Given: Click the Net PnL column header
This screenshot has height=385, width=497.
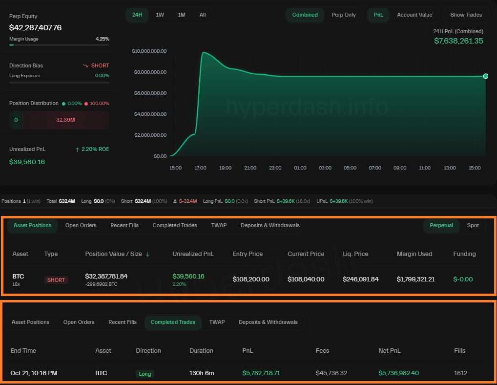Looking at the screenshot, I should click(389, 351).
